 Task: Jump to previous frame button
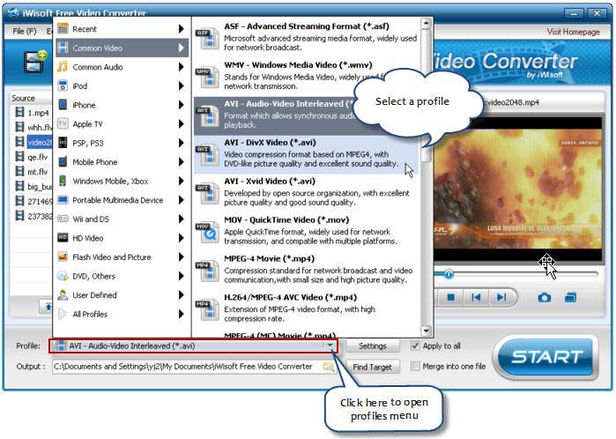[x=476, y=297]
